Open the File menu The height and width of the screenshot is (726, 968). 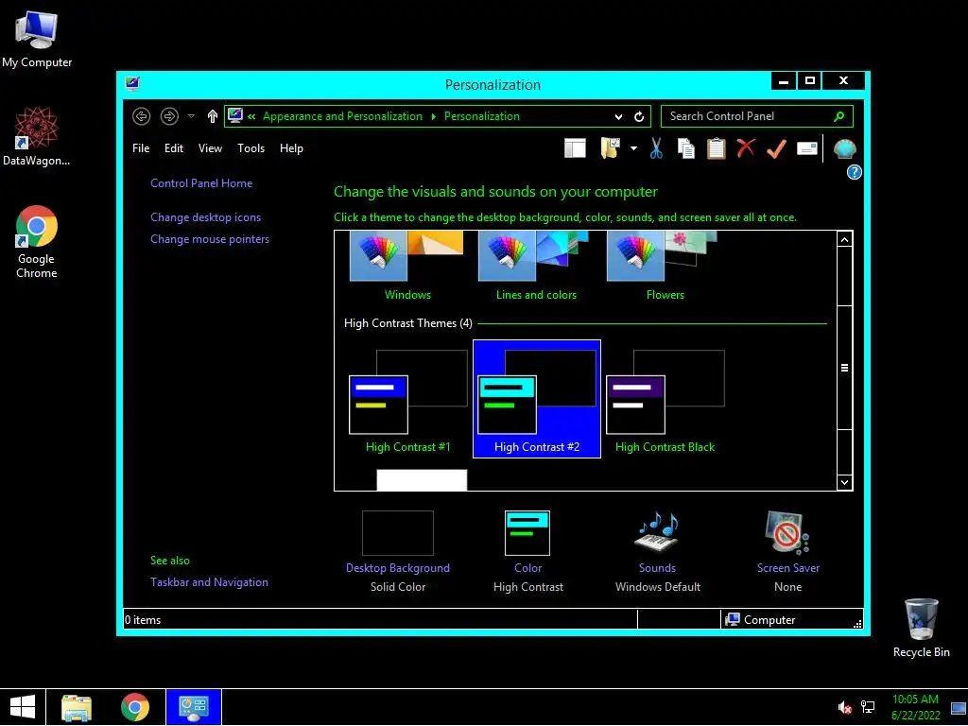(141, 148)
